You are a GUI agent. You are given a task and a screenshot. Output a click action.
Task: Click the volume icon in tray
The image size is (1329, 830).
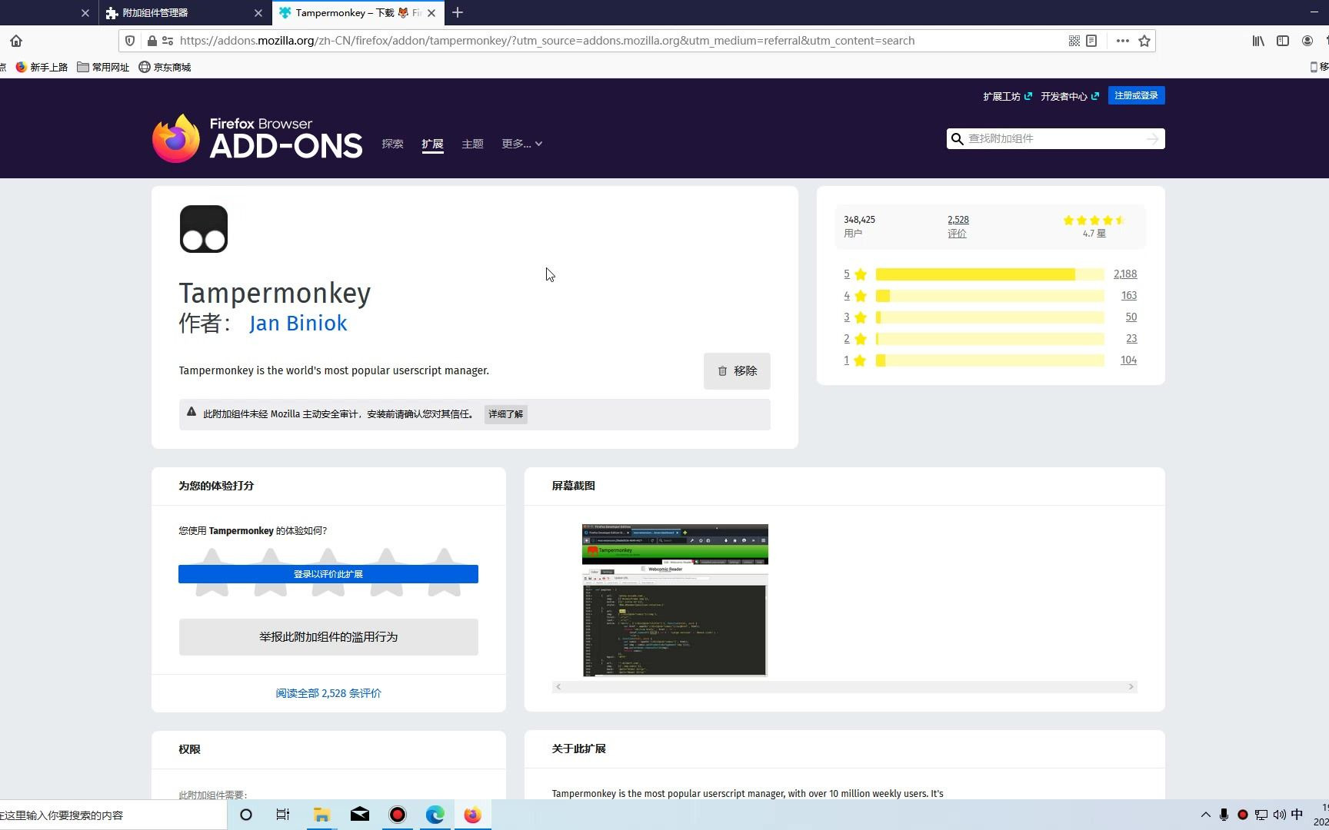[1279, 815]
